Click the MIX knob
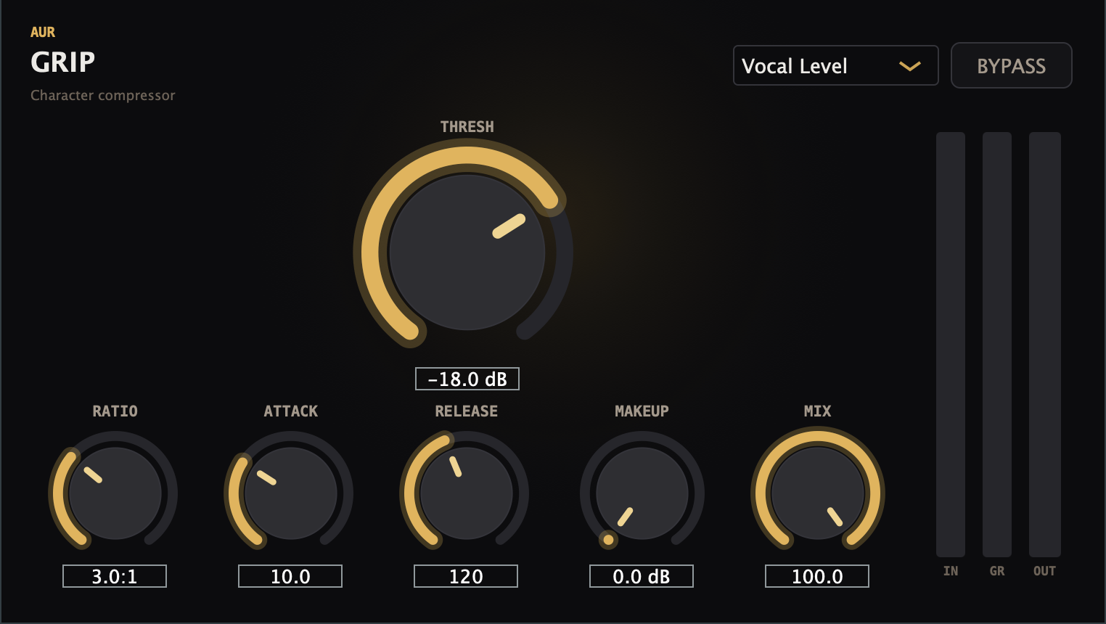Screen dimensions: 1106x624 tap(817, 493)
